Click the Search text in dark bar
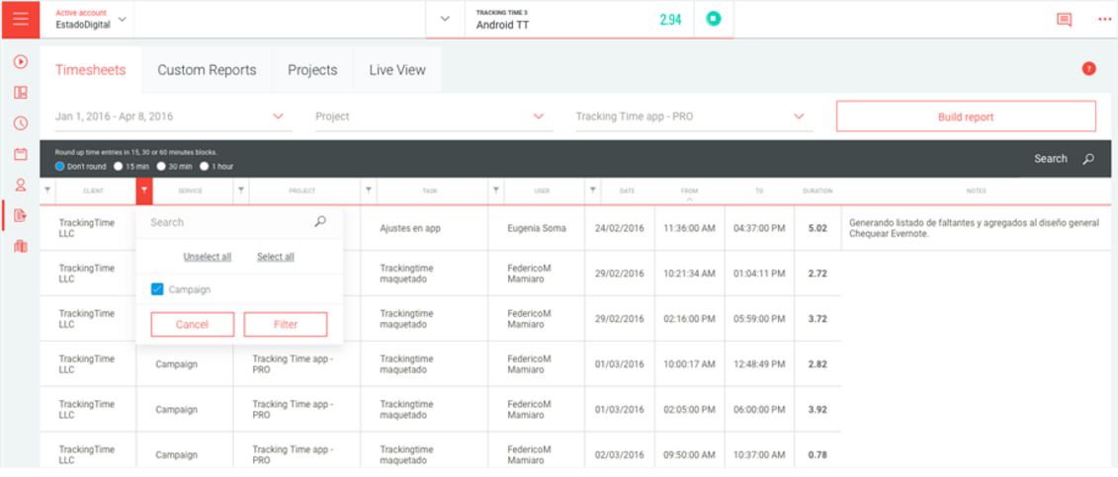Viewport: 1118px width, 477px height. point(1050,159)
